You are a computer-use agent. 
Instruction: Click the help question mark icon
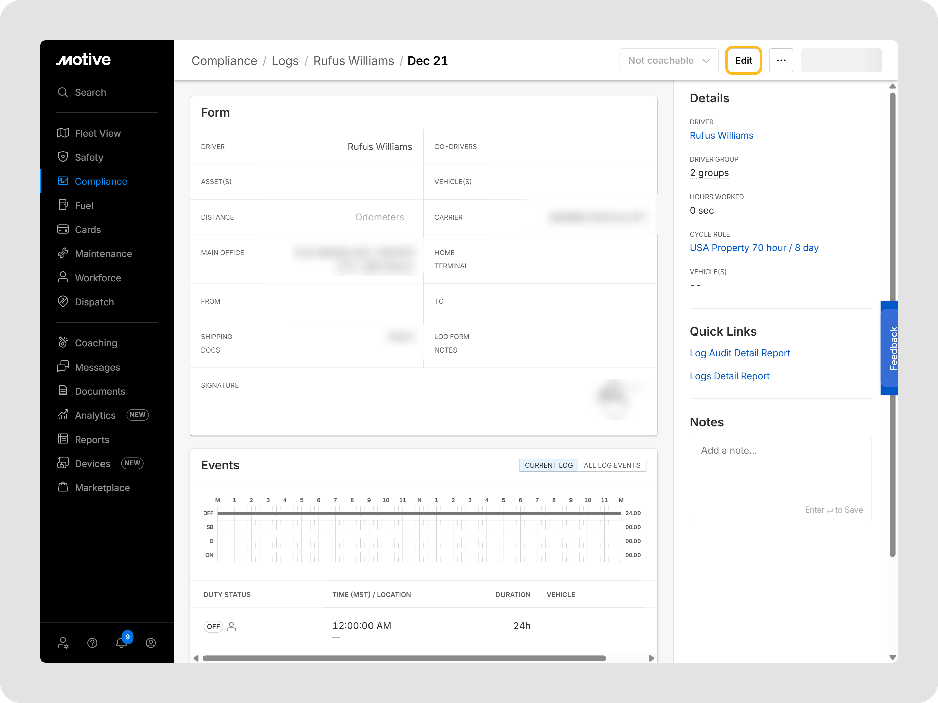[92, 643]
